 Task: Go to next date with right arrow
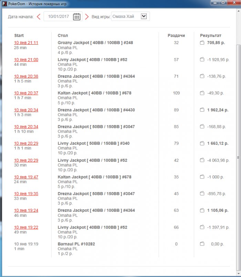click(x=87, y=16)
